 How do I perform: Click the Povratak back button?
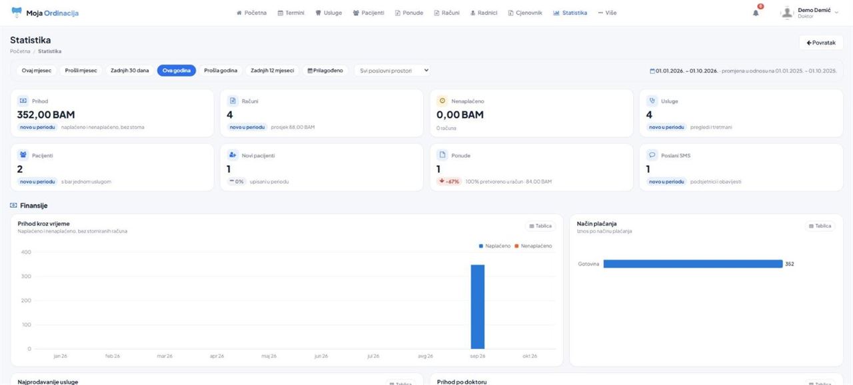click(821, 43)
